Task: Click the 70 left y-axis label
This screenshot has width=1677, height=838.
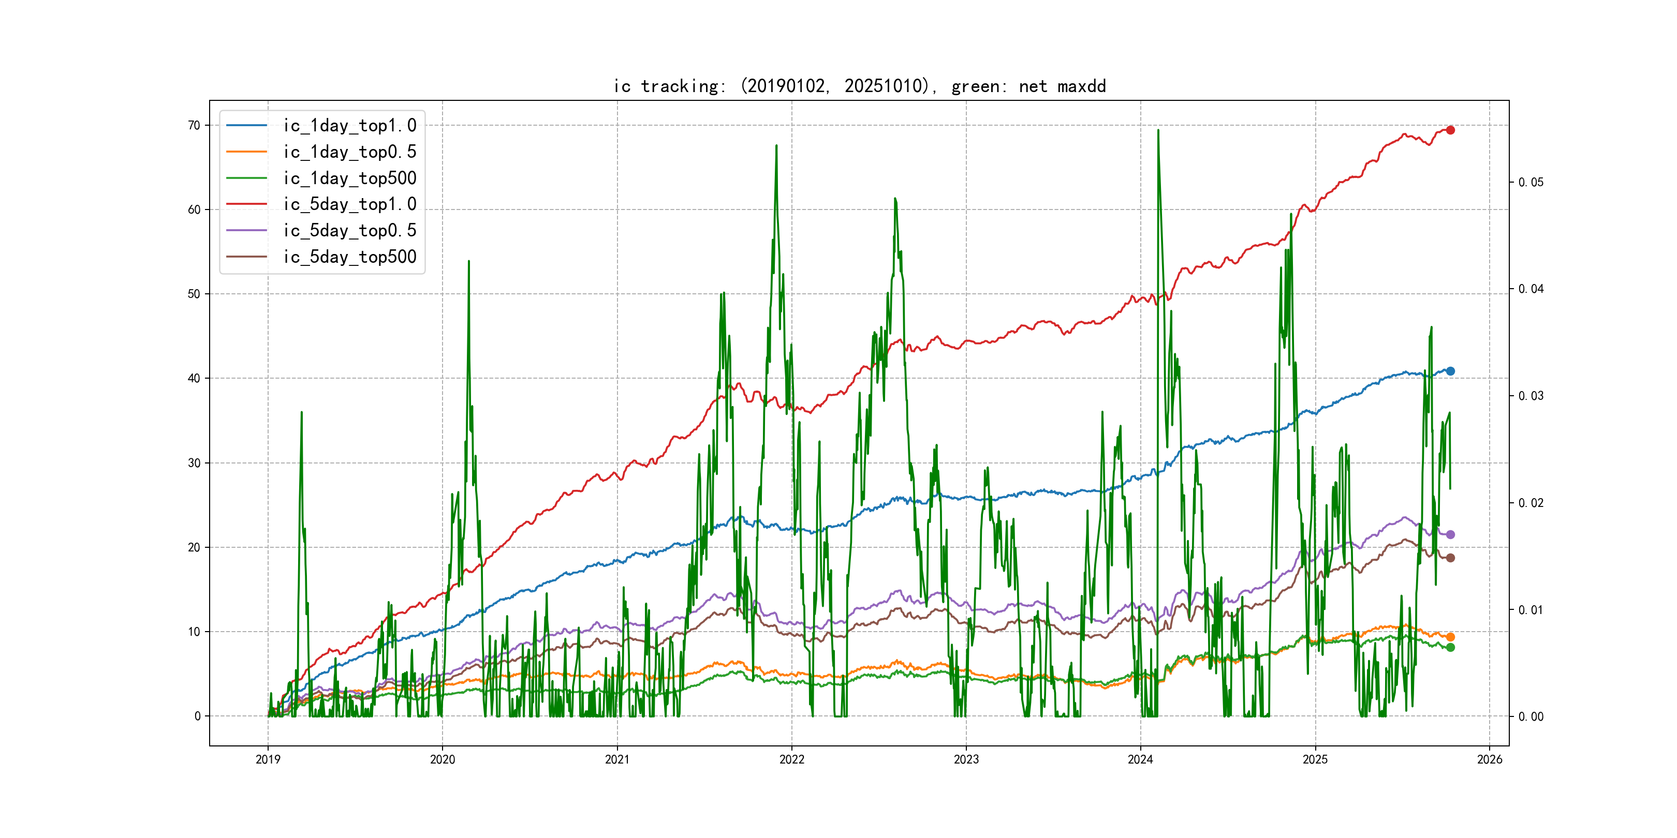Action: tap(194, 126)
